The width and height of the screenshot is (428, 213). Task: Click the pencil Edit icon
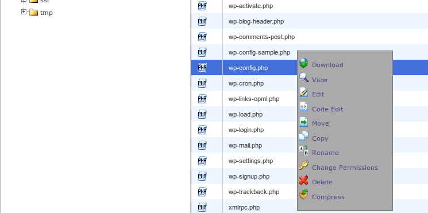coord(303,92)
